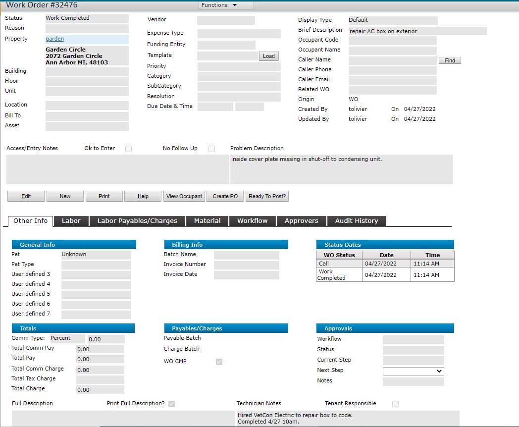
Task: Switch to the Labor tab
Action: [x=71, y=221]
